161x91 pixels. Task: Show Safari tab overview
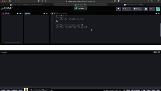[158, 1]
